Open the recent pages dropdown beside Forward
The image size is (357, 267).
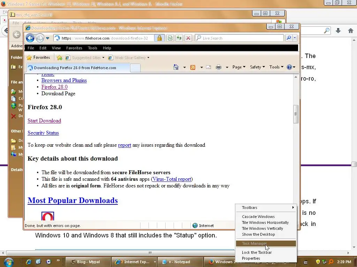click(x=47, y=38)
